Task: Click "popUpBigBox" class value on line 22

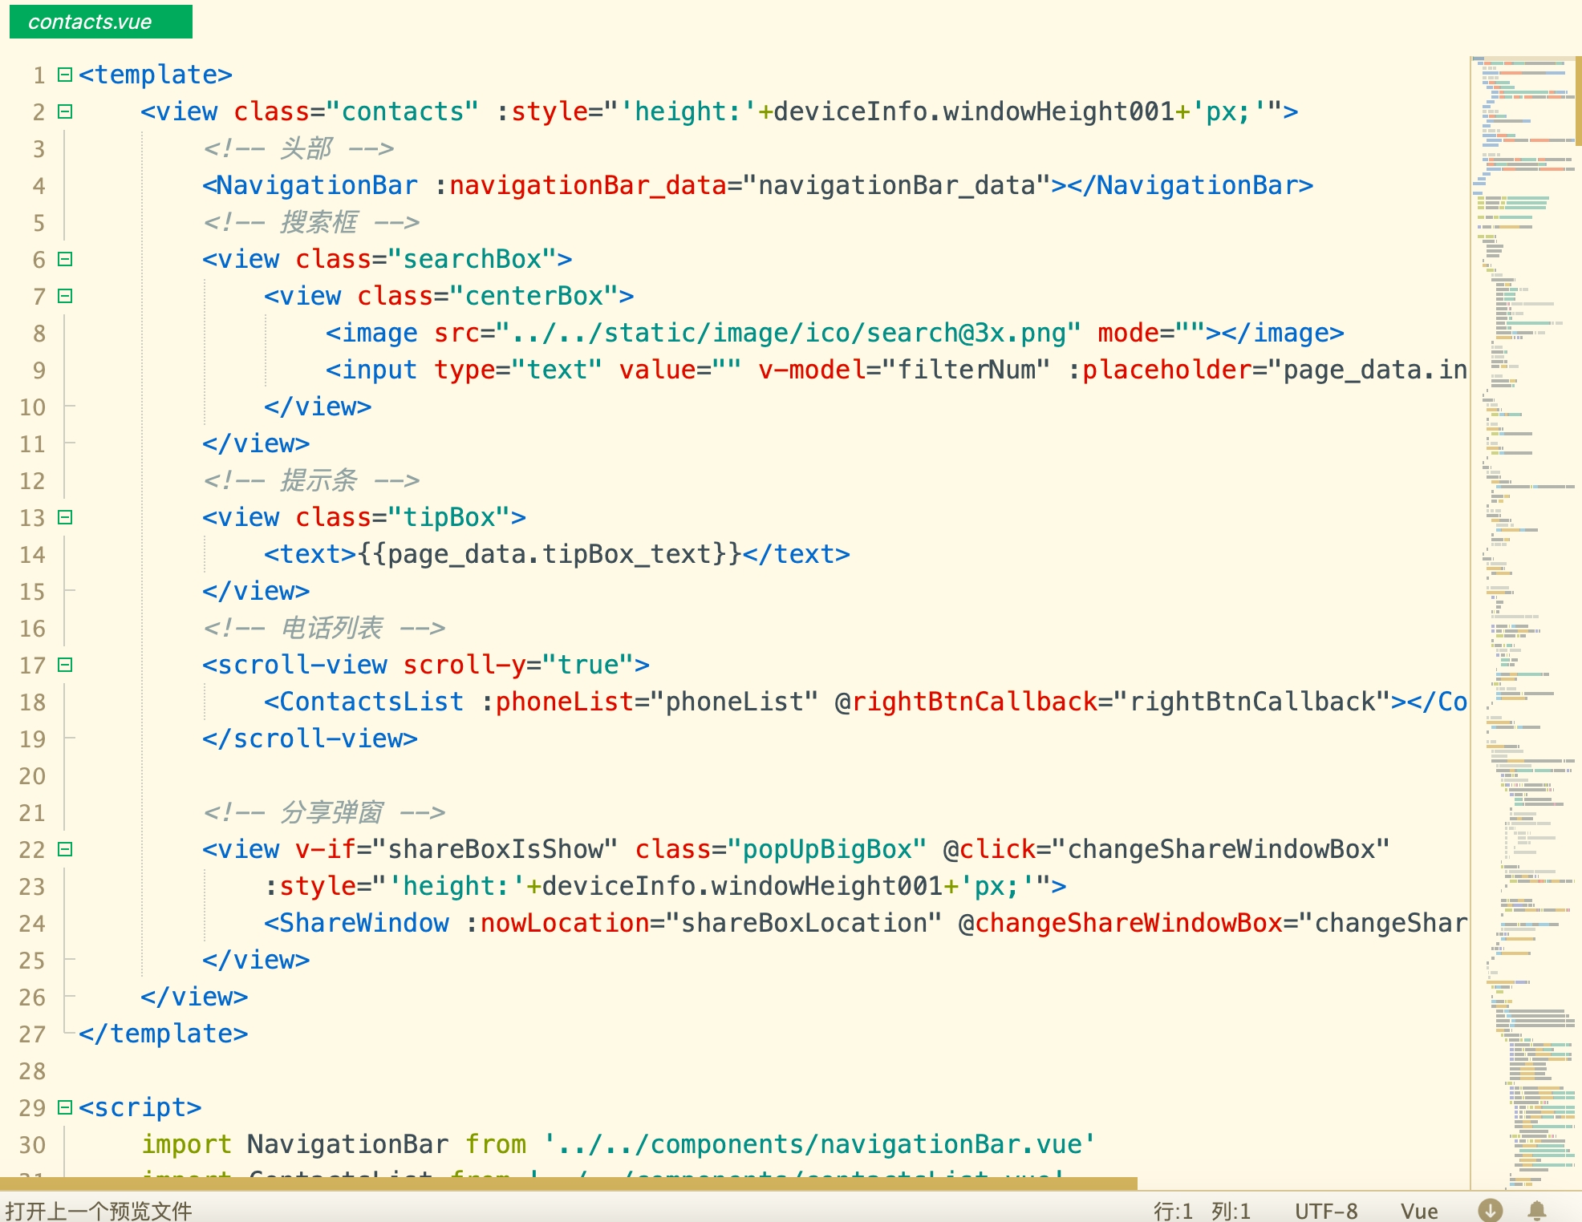Action: [827, 849]
